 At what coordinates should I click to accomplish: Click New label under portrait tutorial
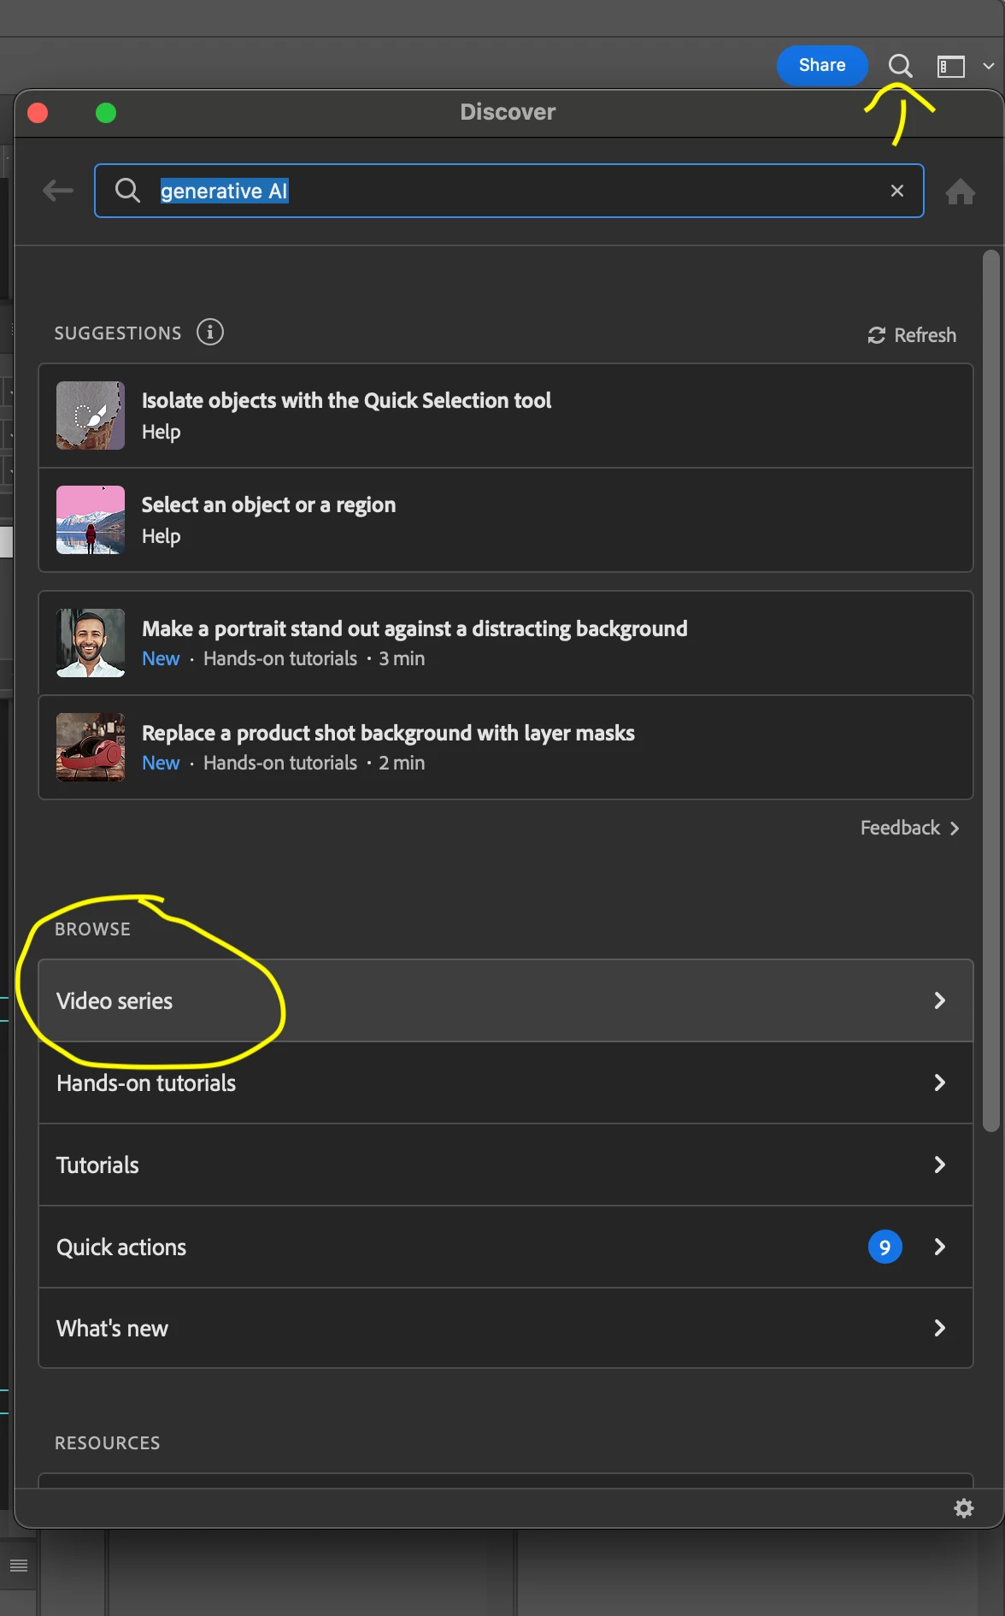click(x=161, y=658)
